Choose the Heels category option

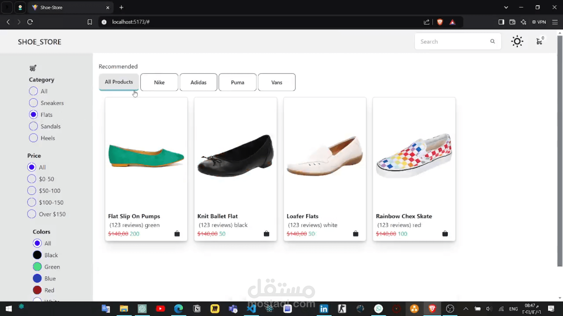click(33, 138)
